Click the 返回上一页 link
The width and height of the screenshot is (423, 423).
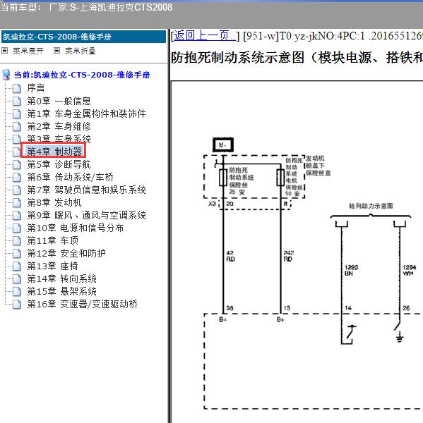click(204, 36)
